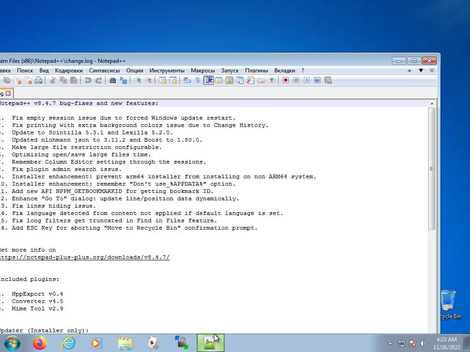The image size is (470, 352).
Task: Open the Поиск menu
Action: (x=25, y=71)
